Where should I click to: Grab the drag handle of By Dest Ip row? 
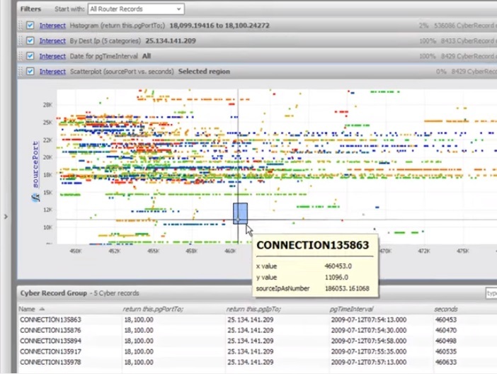[21, 40]
